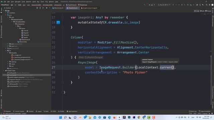Open the Layout Inspector
The height and width of the screenshot is (120, 214).
click(205, 111)
